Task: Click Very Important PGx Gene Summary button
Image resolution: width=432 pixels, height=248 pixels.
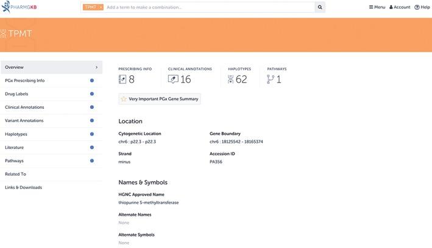Action: tap(160, 99)
